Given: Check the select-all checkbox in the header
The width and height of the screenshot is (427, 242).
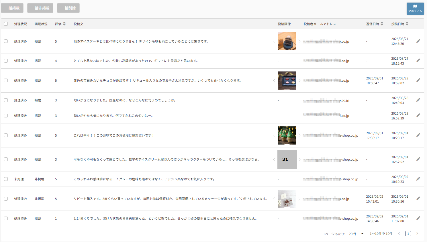Looking at the screenshot, I should [6, 24].
